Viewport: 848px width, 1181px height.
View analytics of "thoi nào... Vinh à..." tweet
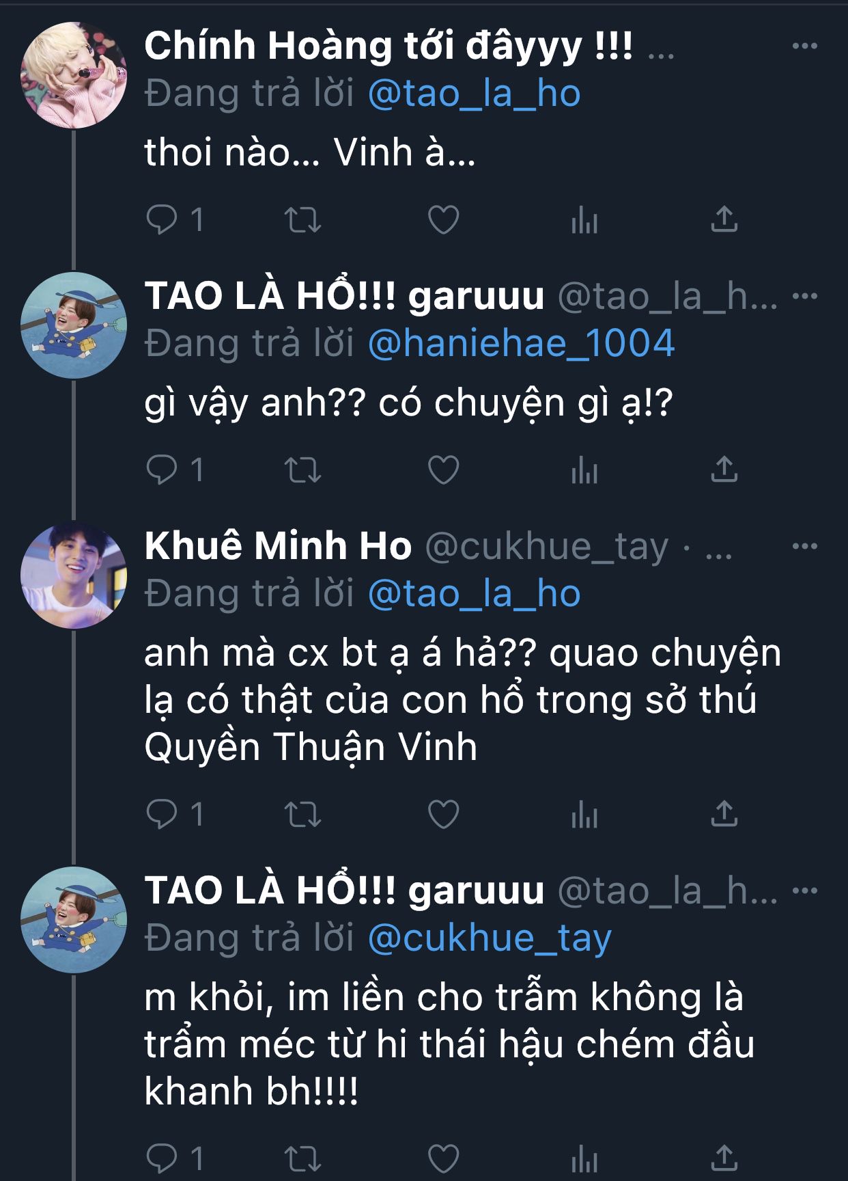pos(584,220)
